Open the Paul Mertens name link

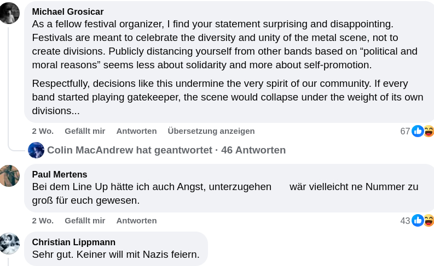coord(60,174)
